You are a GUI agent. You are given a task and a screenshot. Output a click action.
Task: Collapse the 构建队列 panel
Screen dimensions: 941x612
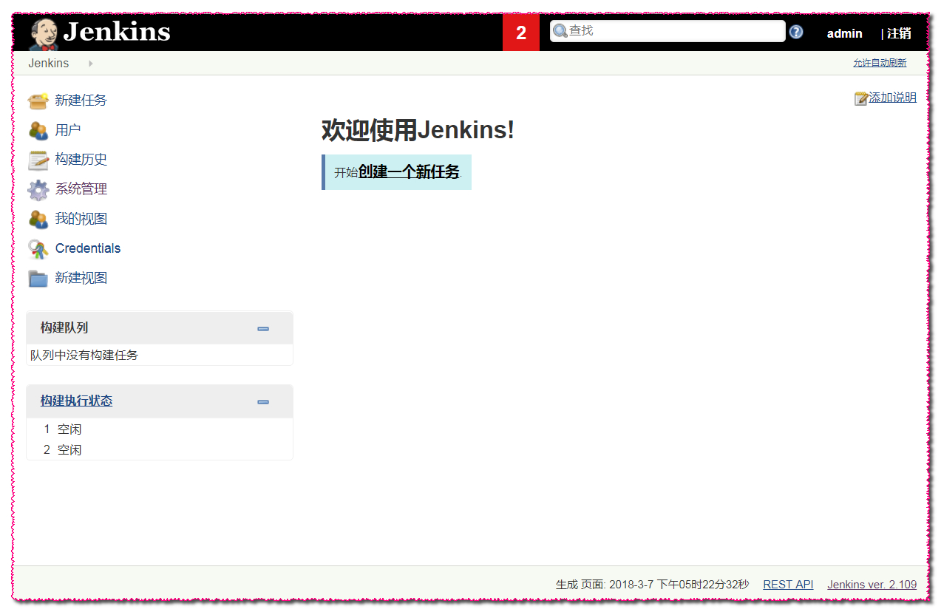(263, 329)
